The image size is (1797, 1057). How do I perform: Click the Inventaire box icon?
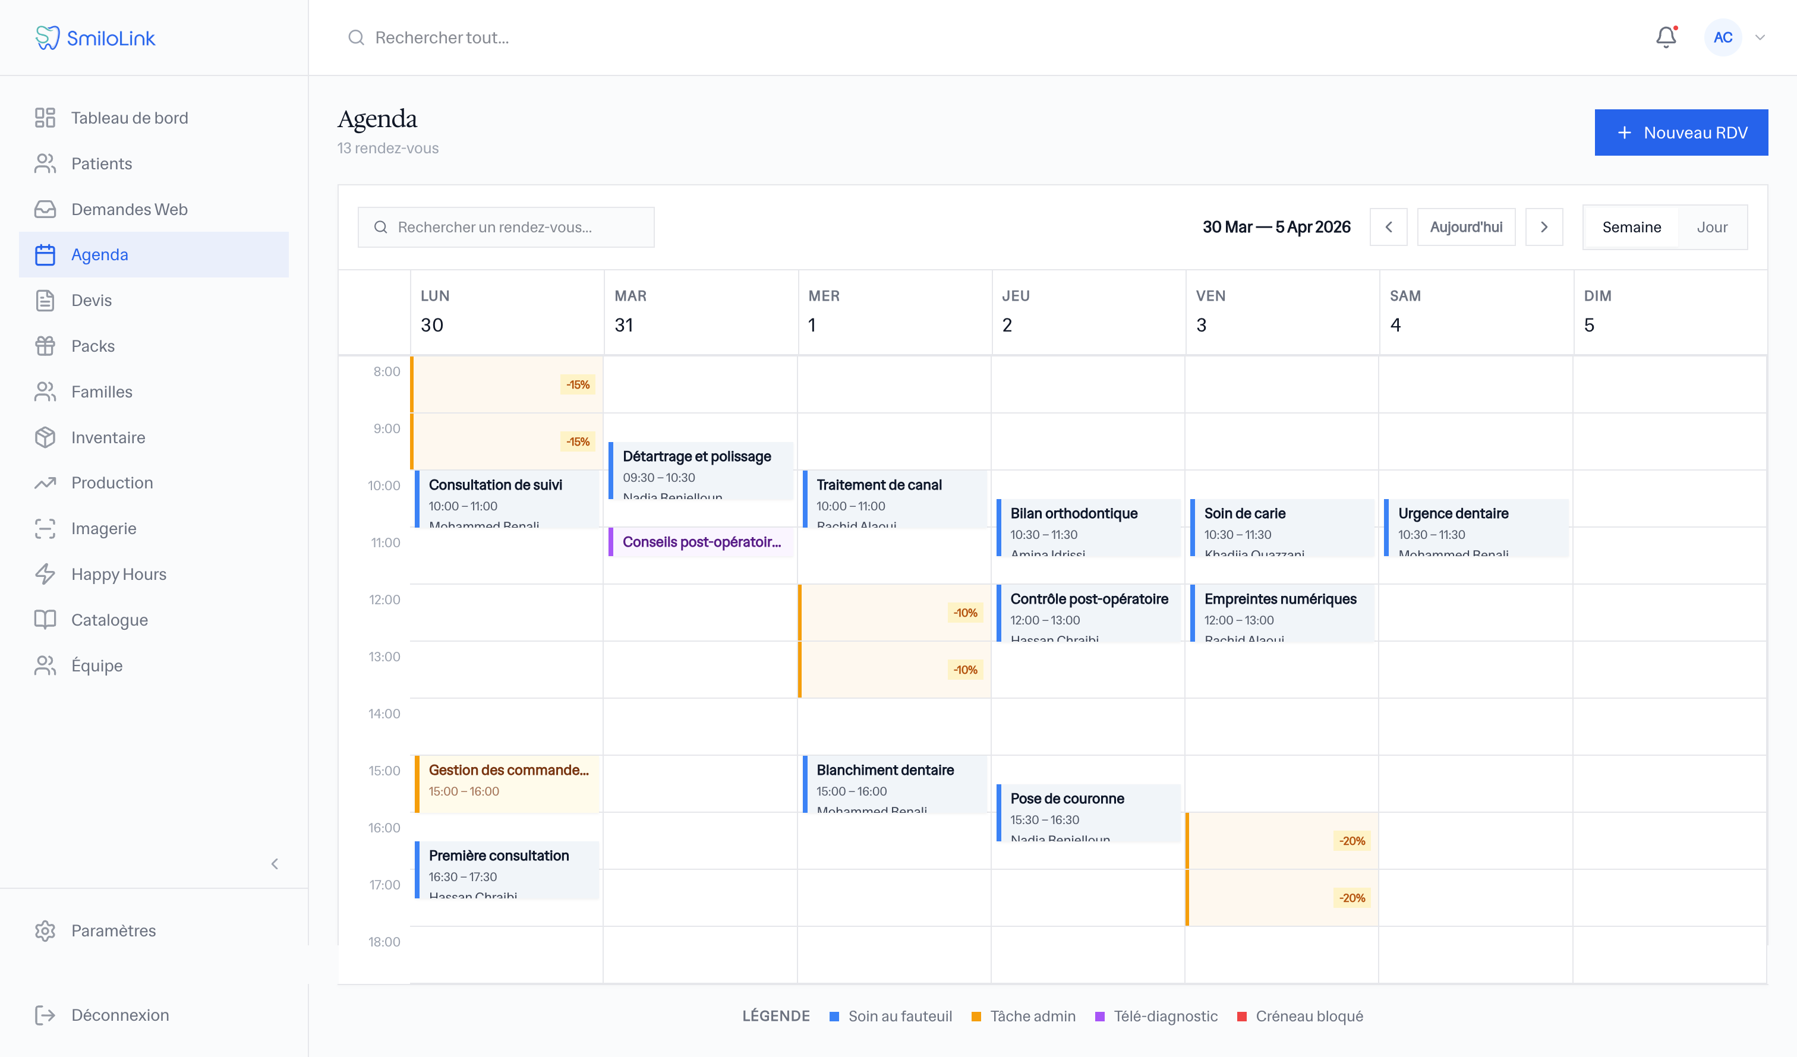pyautogui.click(x=45, y=437)
